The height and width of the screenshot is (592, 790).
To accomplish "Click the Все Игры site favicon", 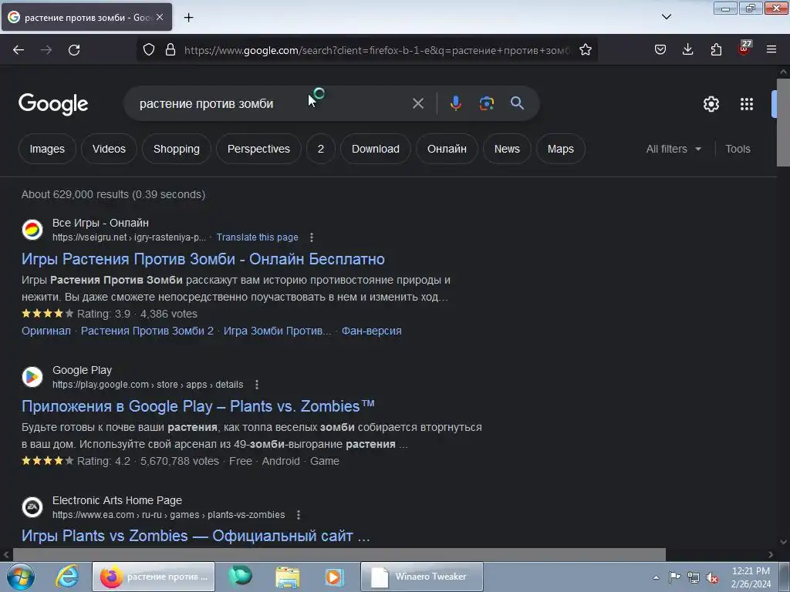I will click(x=32, y=230).
